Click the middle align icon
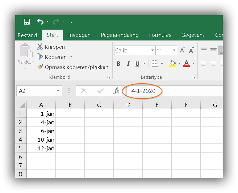The width and height of the screenshot is (238, 193). tap(213, 50)
